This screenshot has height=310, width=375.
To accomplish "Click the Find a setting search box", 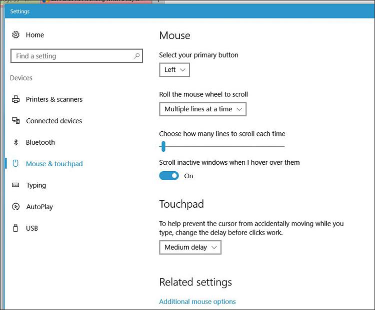I will pos(76,56).
